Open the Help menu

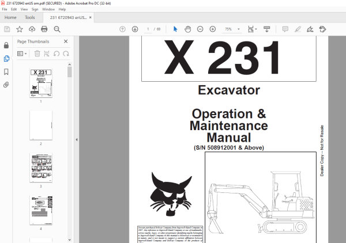[x=62, y=9]
